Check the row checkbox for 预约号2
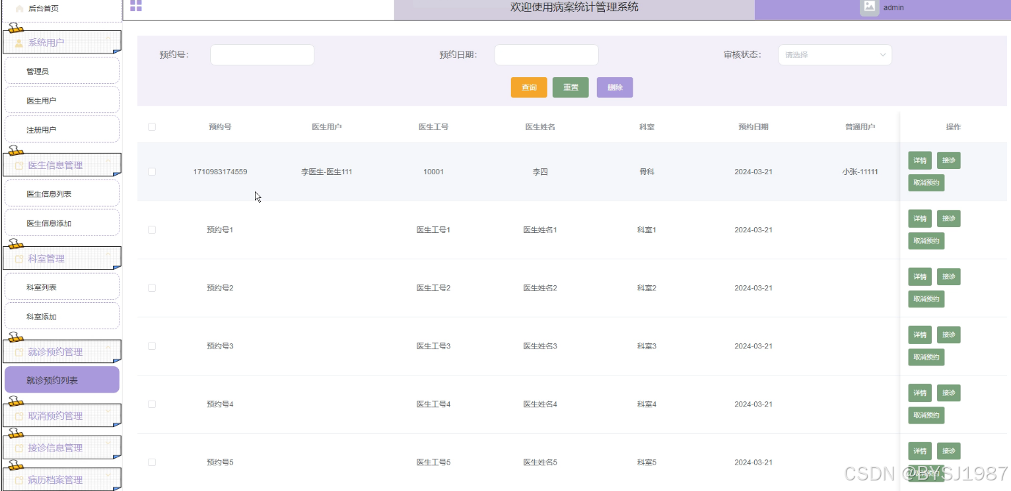The image size is (1011, 491). 152,288
